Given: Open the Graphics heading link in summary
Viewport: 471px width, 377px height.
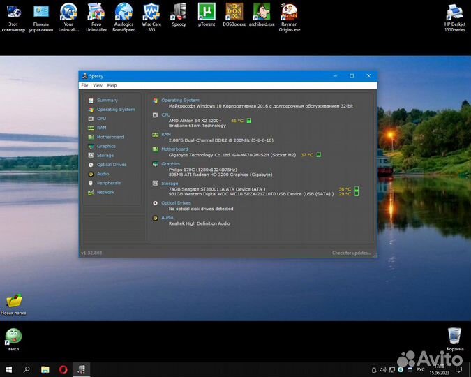Looking at the screenshot, I should (x=171, y=164).
